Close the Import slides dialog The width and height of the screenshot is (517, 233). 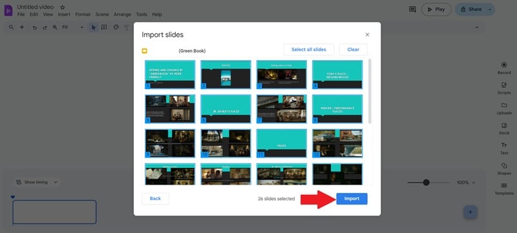pos(367,35)
